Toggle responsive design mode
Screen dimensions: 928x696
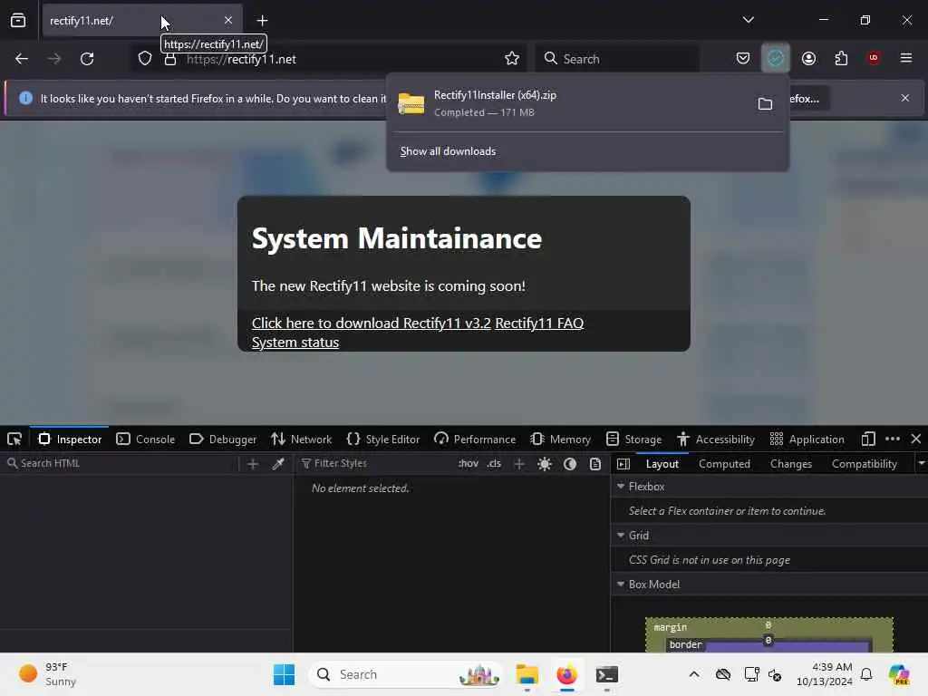[x=868, y=440]
